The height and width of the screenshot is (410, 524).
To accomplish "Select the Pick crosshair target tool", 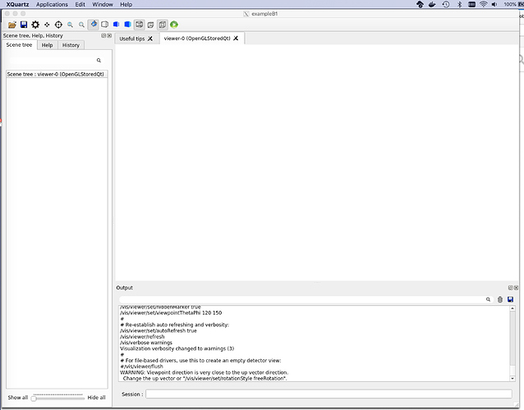I will (x=58, y=25).
